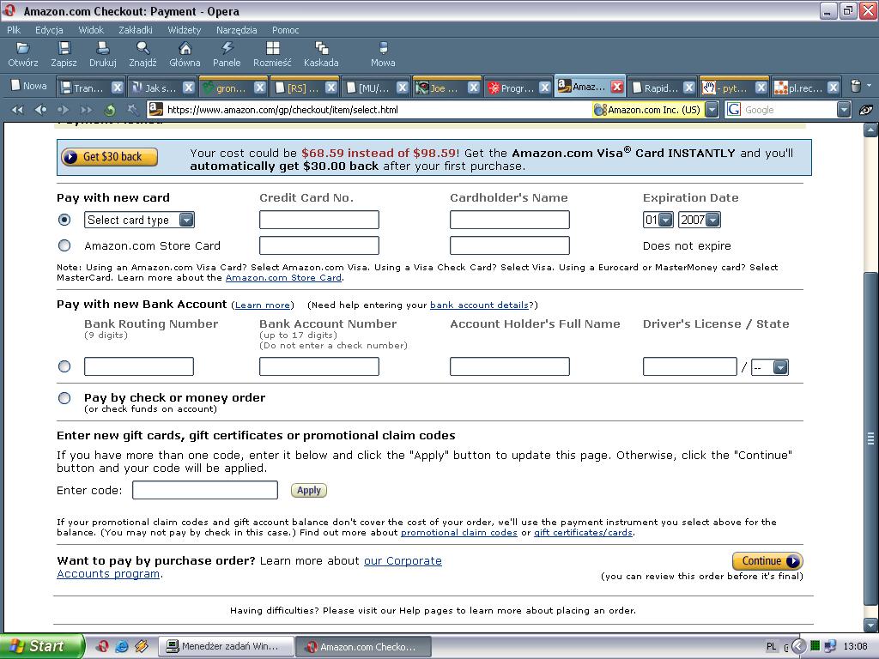
Task: Open a new tab with Nowa button
Action: click(x=29, y=87)
